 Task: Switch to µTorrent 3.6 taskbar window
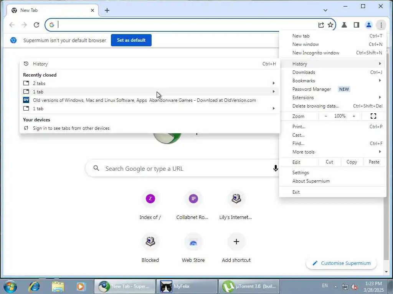249,286
